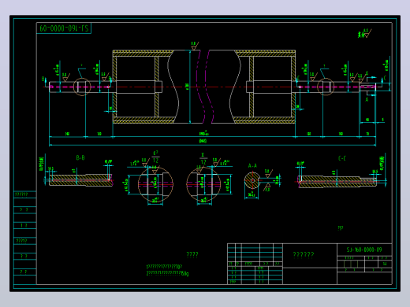410x307 pixels.
Task: Click the '????' heading above the notes
Action: (192, 254)
